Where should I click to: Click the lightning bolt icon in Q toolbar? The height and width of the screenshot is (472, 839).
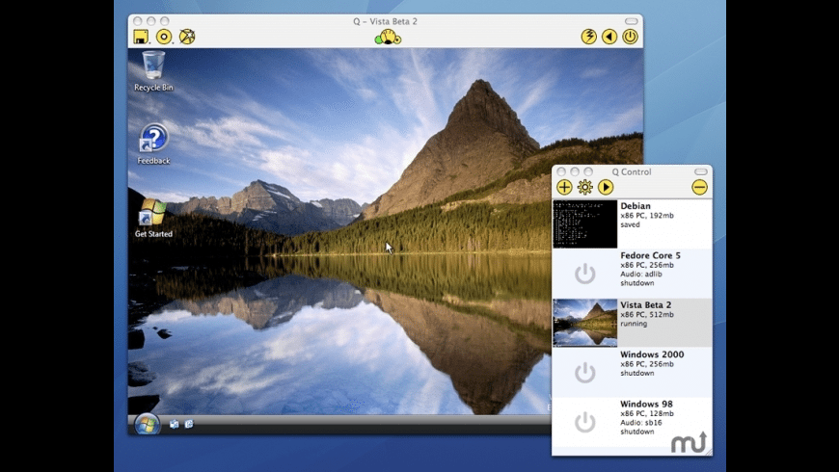click(588, 37)
